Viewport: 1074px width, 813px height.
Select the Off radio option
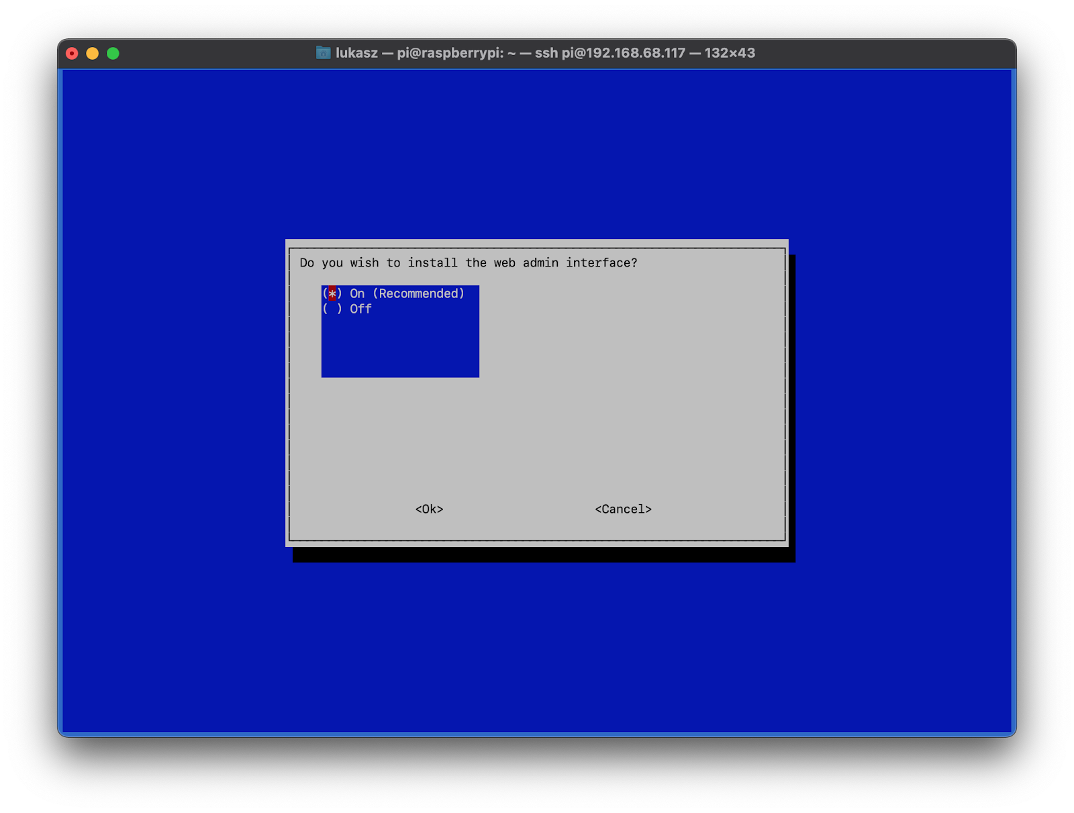(347, 309)
